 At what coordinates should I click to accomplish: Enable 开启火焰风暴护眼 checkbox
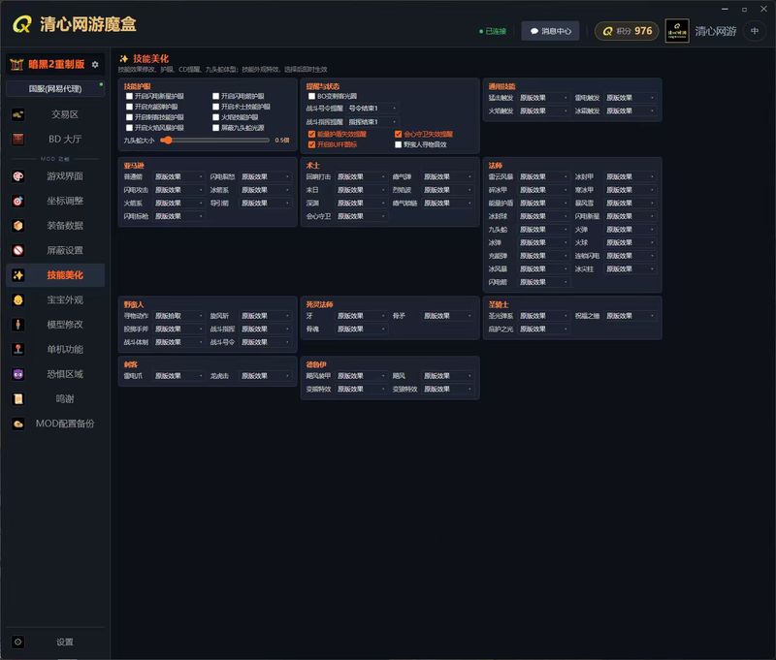[130, 128]
